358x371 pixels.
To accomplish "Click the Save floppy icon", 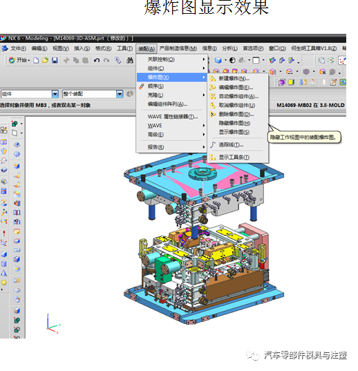I will (55, 61).
